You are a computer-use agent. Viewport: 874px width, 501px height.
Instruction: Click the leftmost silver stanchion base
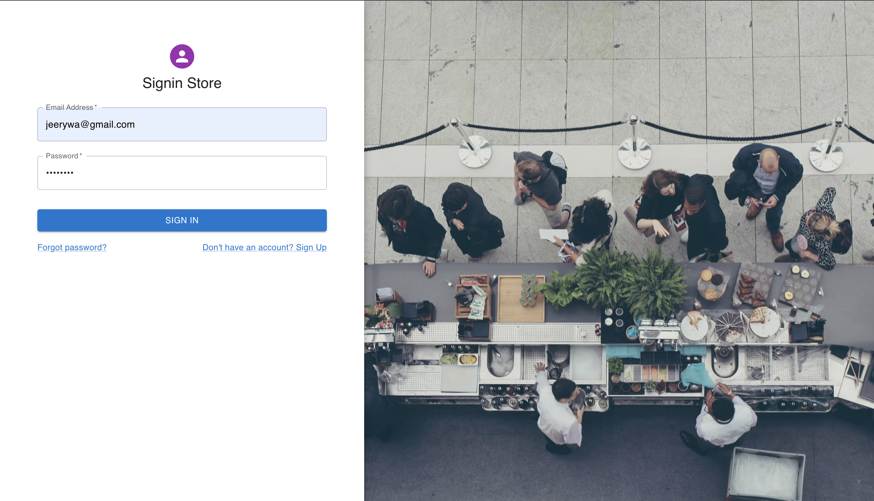click(x=475, y=151)
